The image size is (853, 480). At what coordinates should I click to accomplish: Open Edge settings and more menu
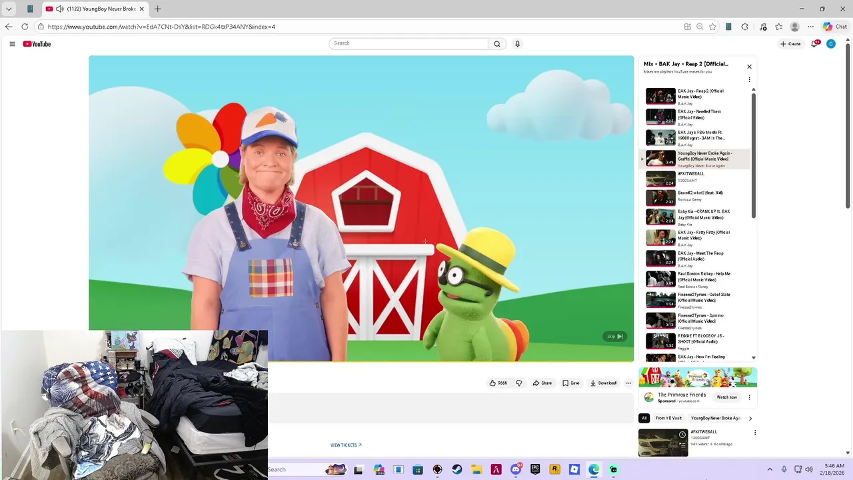810,27
